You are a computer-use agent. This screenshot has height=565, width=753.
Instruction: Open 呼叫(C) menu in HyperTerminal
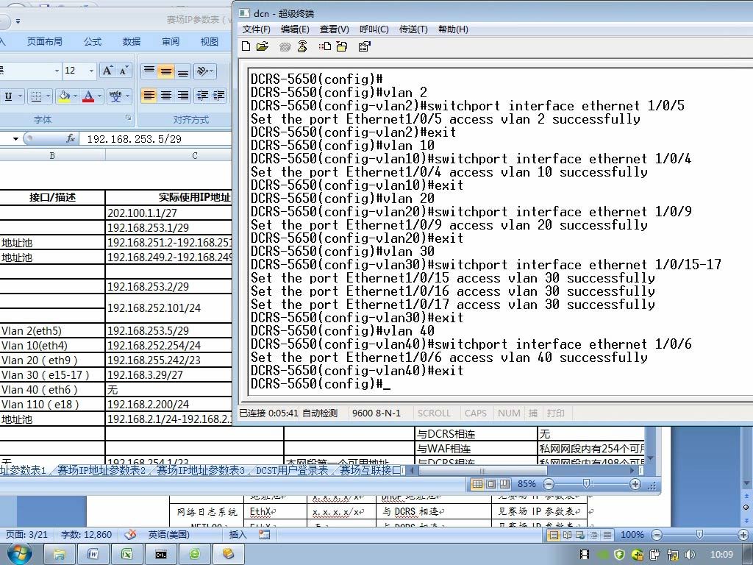click(x=374, y=29)
